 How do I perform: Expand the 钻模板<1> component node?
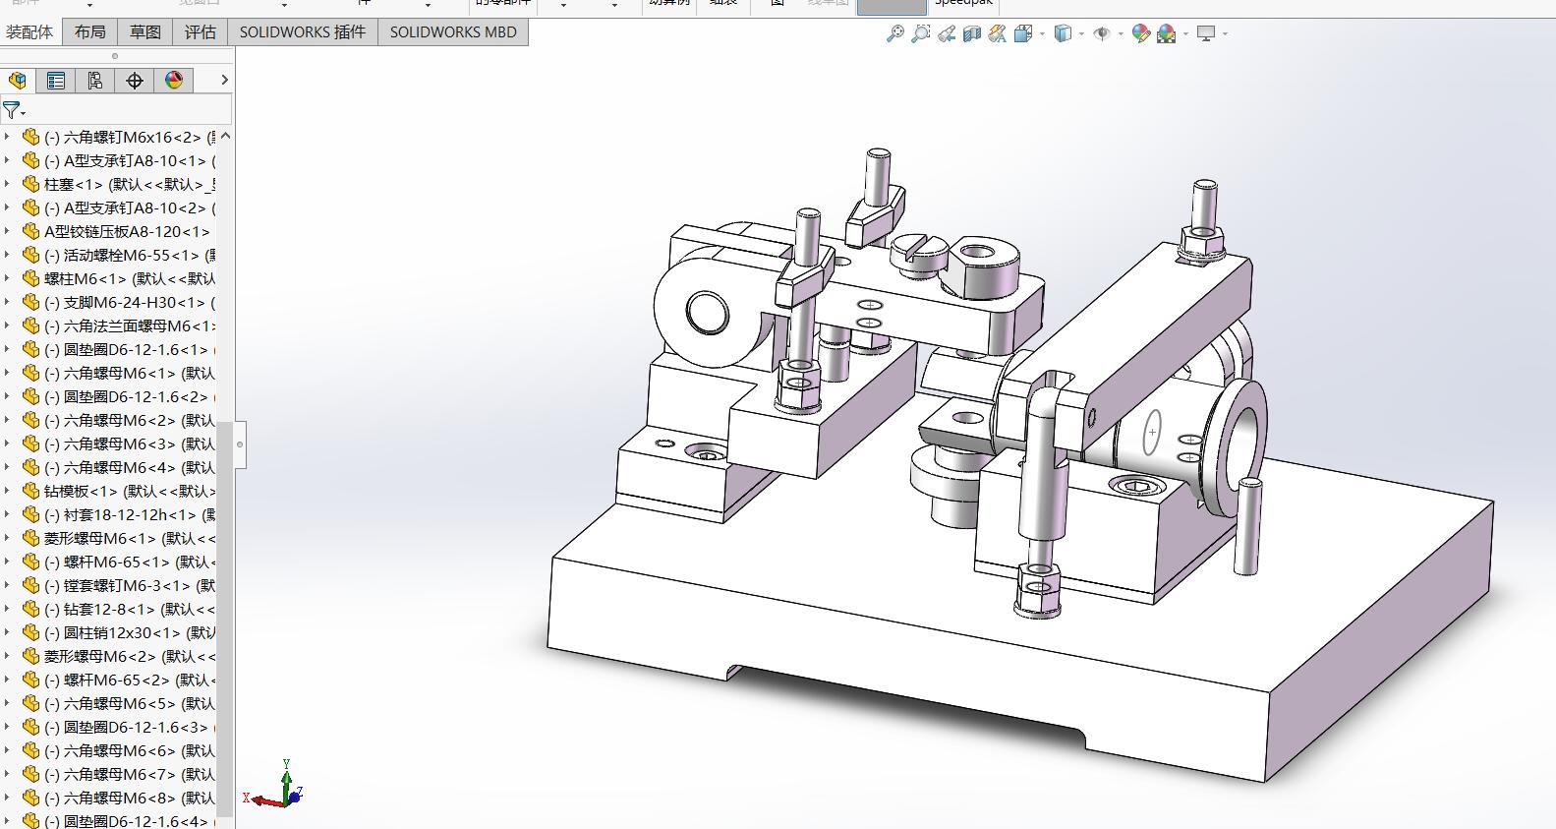[x=8, y=491]
